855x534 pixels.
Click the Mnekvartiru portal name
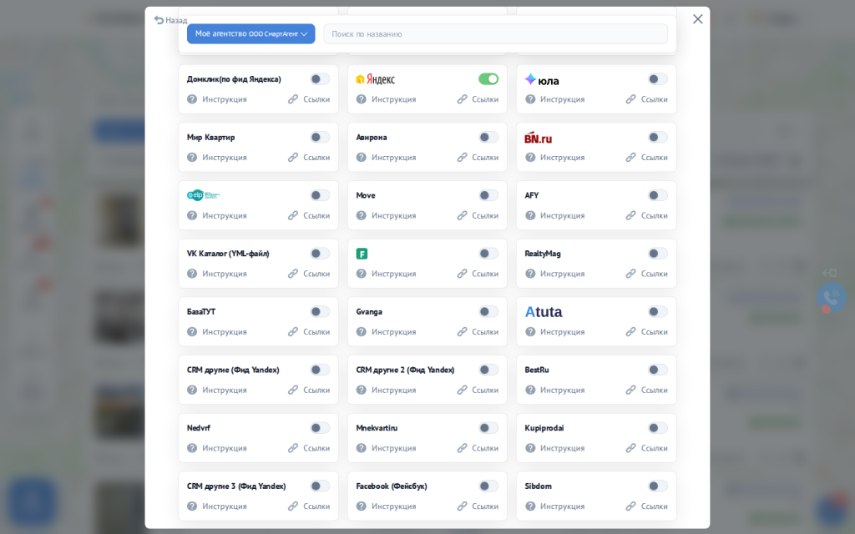tap(377, 428)
